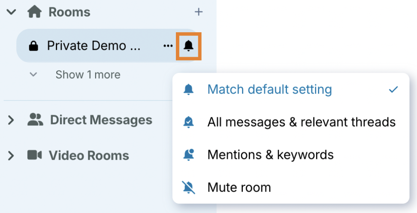This screenshot has width=417, height=213.
Task: Expand the Direct Messages section
Action: [12, 120]
